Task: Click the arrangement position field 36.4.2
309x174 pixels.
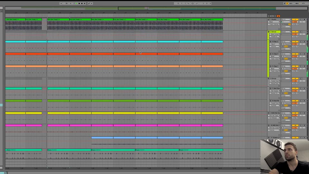Action: coord(69,3)
